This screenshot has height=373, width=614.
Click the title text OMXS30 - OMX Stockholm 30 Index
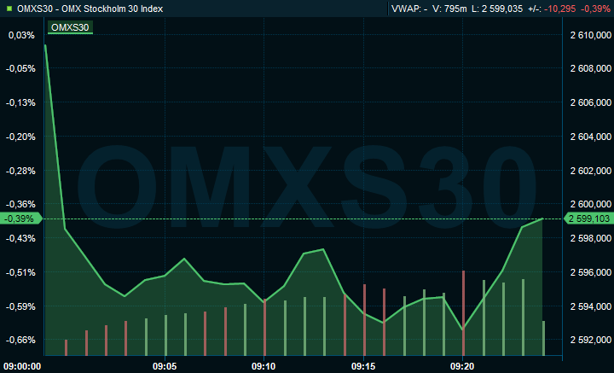pyautogui.click(x=90, y=9)
